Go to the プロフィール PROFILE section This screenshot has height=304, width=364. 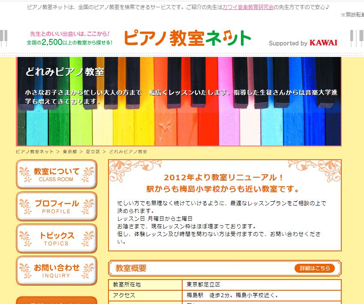coord(56,206)
